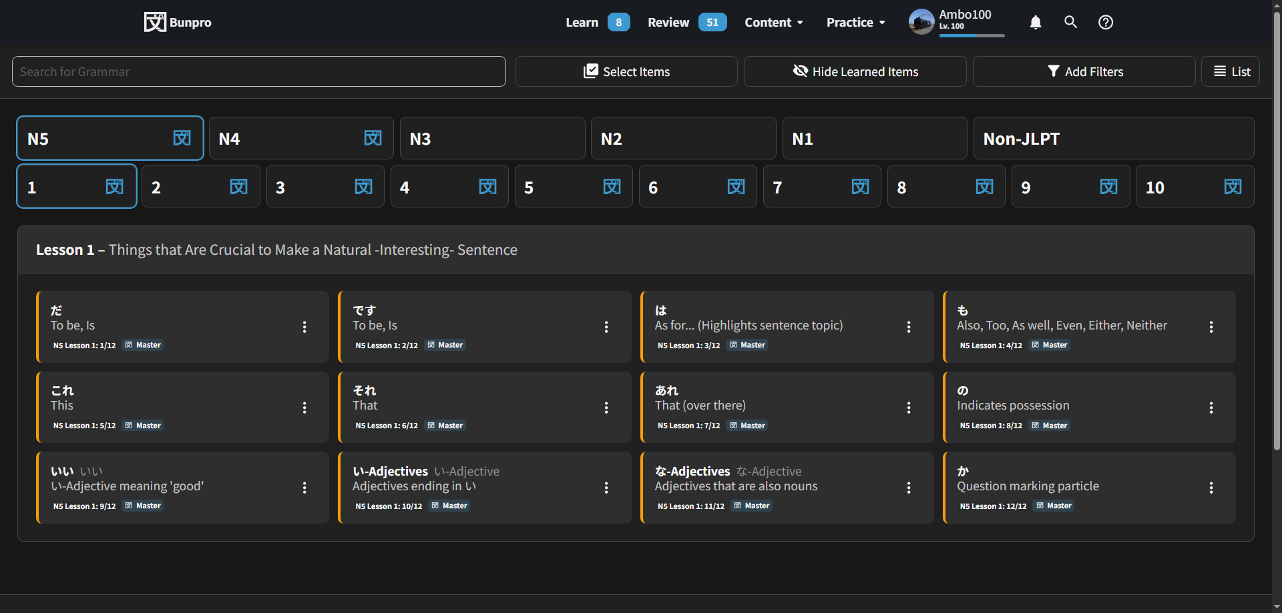Screen dimensions: 1282x613
Task: Open three-dot menu for か card
Action: (x=1211, y=488)
